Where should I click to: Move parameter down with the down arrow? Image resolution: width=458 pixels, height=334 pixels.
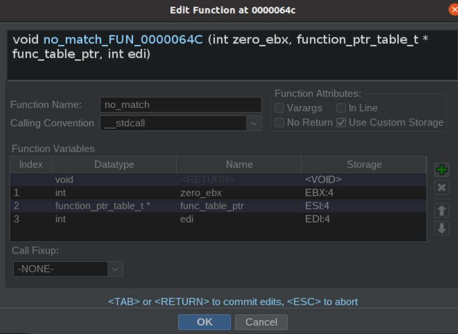tap(442, 228)
